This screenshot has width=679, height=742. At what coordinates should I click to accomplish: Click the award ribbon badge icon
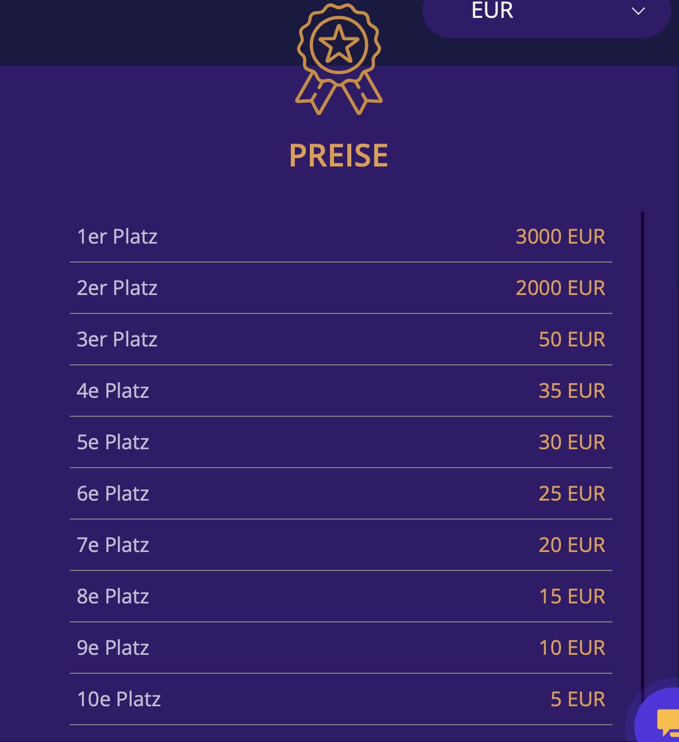pos(339,59)
